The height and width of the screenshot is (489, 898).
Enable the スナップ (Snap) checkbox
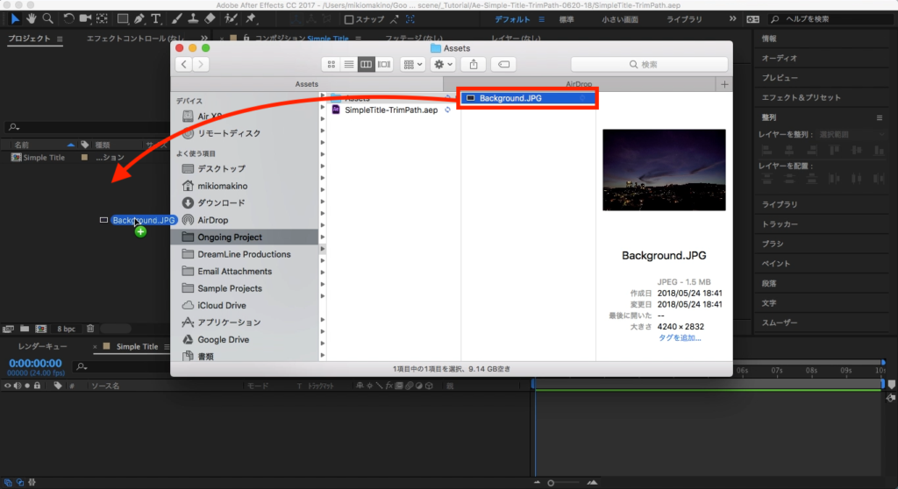(x=350, y=19)
